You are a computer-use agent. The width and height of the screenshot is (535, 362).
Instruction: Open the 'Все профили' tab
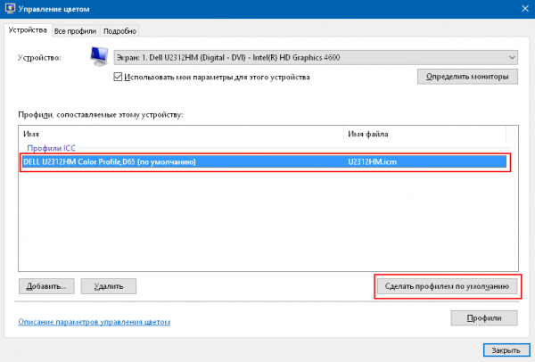pyautogui.click(x=76, y=30)
